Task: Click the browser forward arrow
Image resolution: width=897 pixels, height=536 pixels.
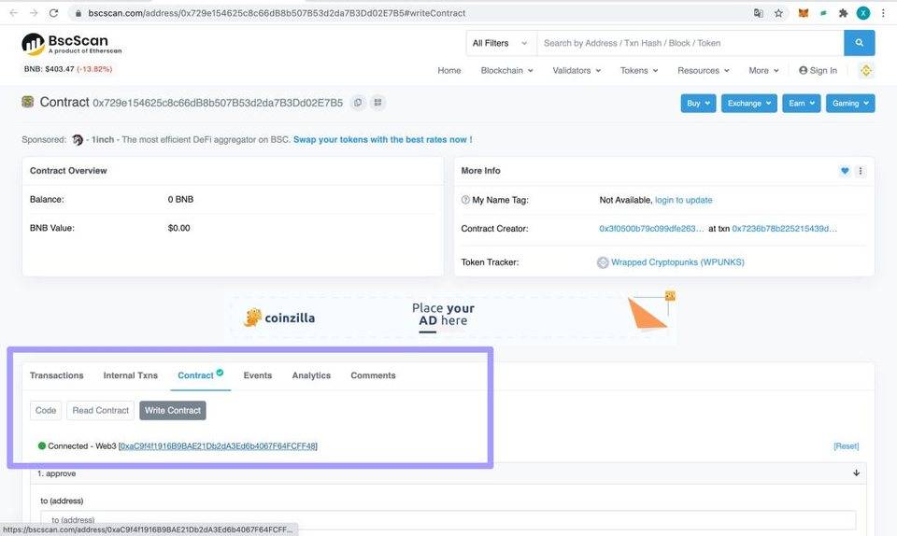Action: [34, 12]
